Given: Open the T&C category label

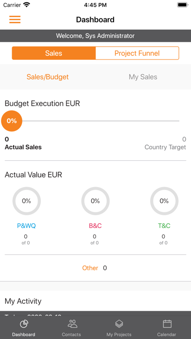Looking at the screenshot, I should coord(164,226).
